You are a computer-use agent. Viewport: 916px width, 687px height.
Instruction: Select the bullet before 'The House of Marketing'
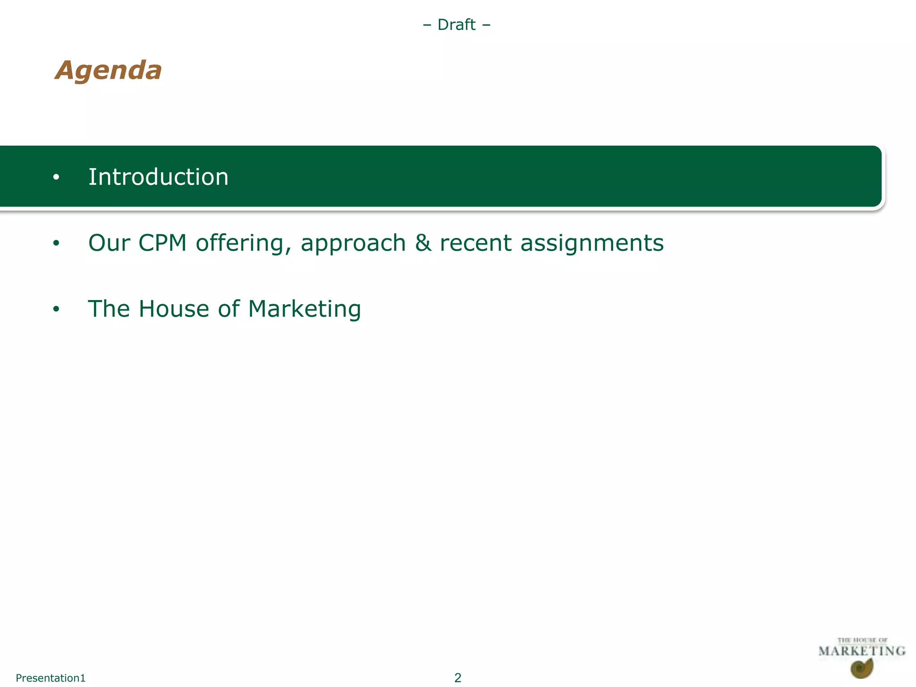tap(56, 309)
